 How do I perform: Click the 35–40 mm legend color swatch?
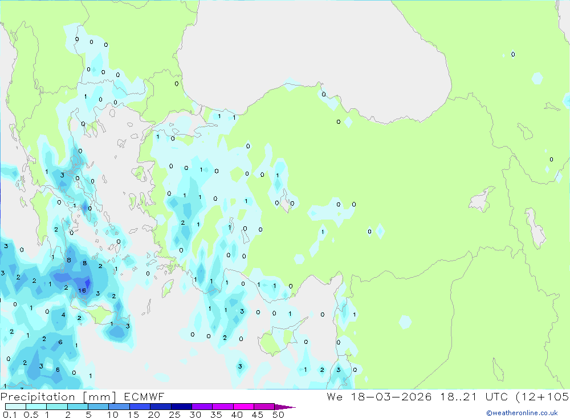point(223,407)
